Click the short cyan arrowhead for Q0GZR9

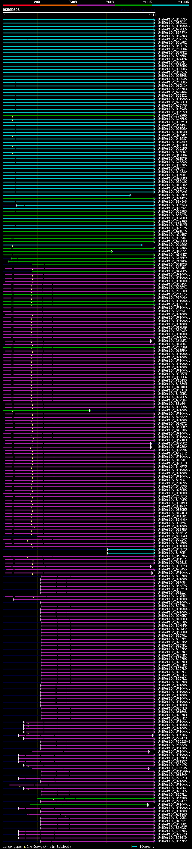coord(130,195)
